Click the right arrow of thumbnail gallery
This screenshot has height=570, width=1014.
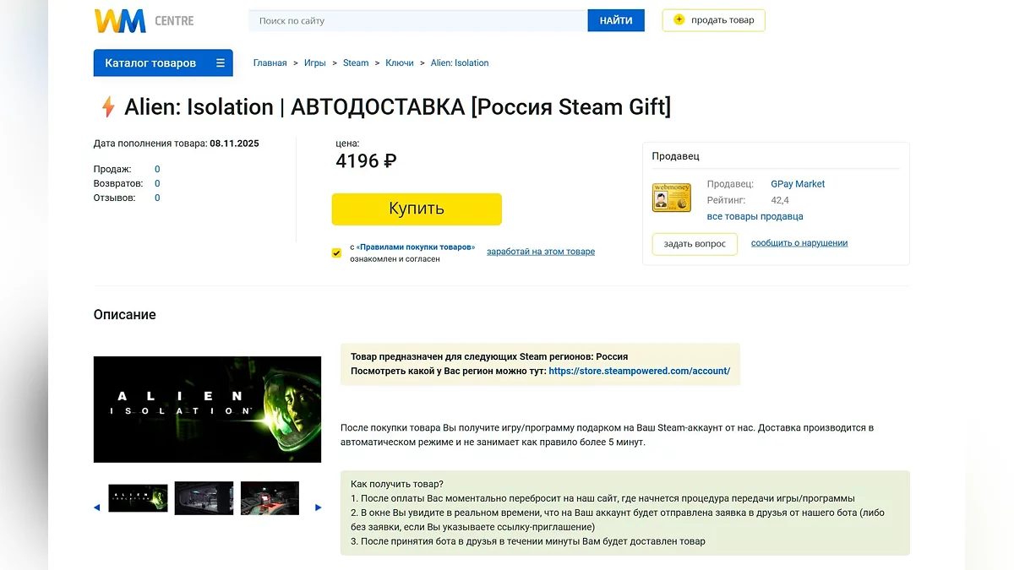coord(319,508)
